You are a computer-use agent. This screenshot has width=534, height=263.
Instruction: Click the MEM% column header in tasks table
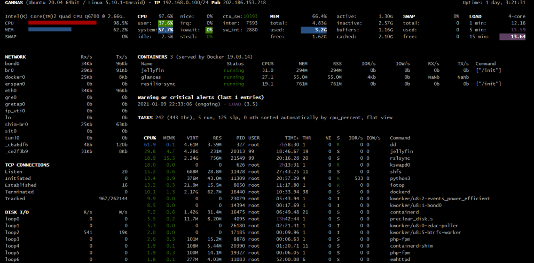(x=169, y=138)
